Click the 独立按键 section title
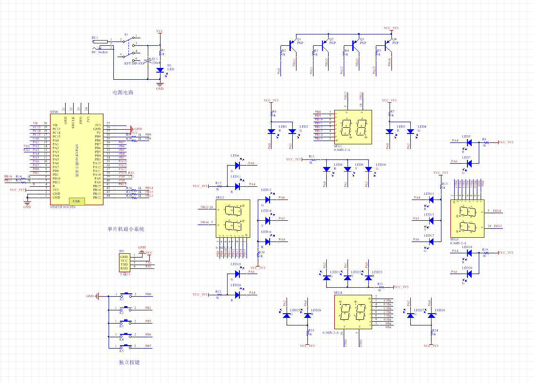 129,362
